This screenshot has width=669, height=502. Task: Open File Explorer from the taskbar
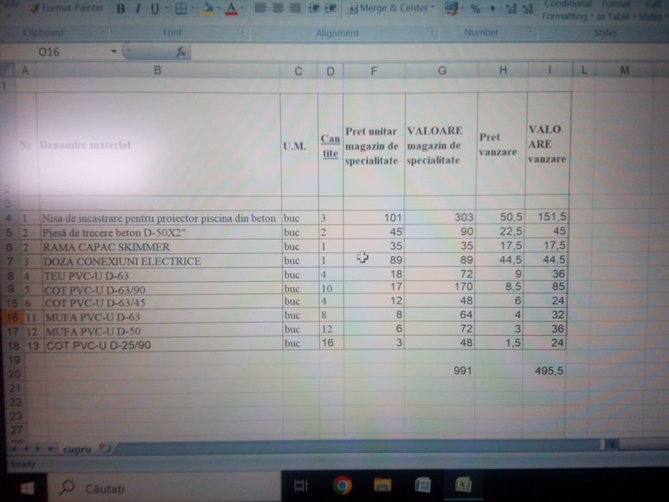(382, 485)
